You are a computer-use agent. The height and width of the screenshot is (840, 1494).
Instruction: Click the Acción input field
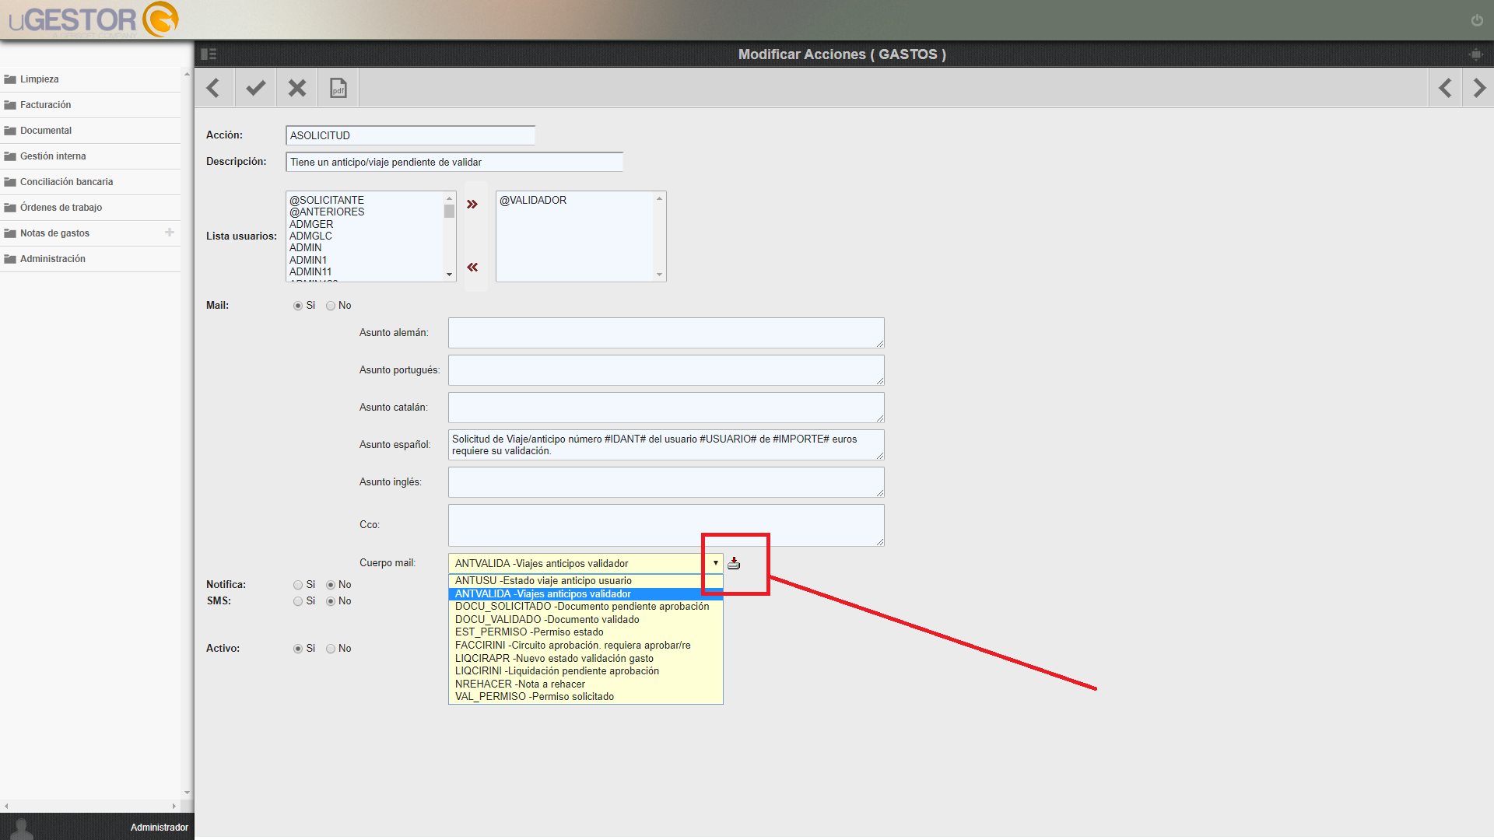pos(411,135)
